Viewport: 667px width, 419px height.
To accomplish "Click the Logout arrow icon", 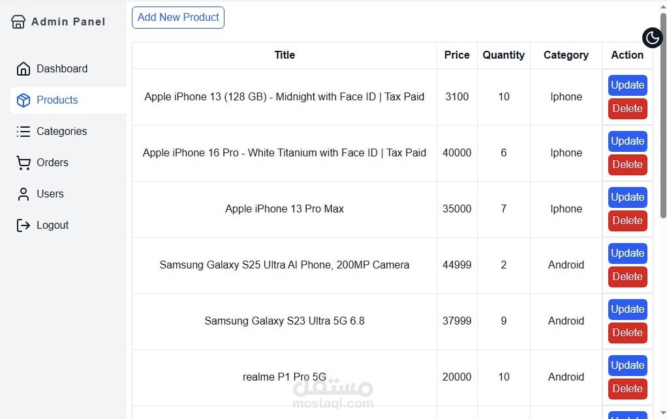I will pyautogui.click(x=23, y=225).
